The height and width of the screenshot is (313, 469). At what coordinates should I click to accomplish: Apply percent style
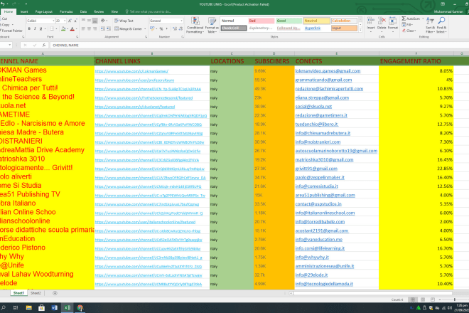161,28
